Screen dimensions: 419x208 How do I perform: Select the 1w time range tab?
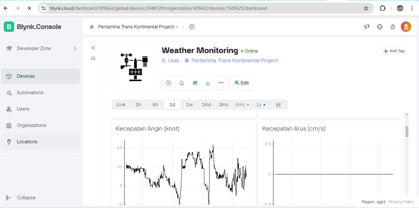coord(189,105)
